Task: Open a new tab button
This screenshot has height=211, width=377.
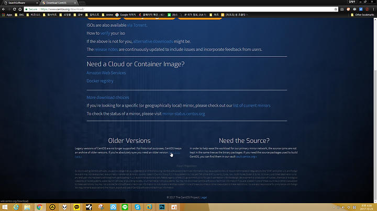Action: (x=82, y=3)
